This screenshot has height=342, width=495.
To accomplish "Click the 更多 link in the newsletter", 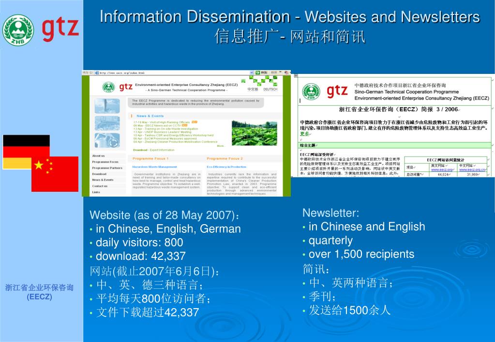I will pyautogui.click(x=304, y=134).
